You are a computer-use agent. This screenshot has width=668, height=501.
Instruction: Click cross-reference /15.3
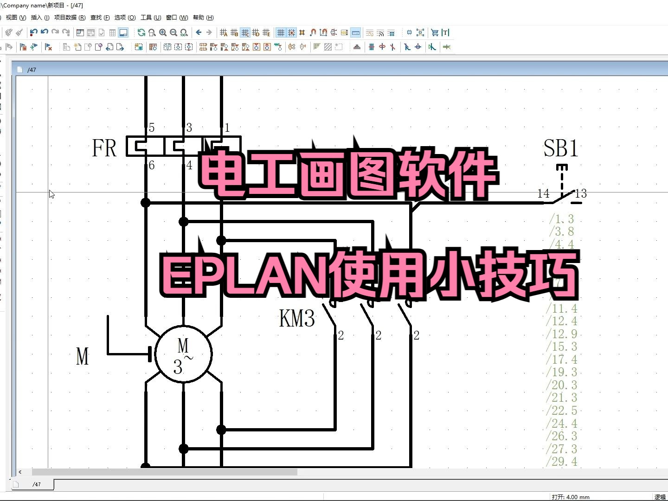point(561,347)
